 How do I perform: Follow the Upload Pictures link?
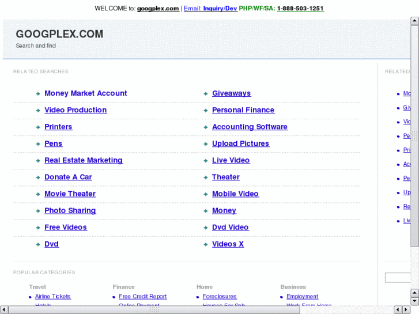point(240,143)
